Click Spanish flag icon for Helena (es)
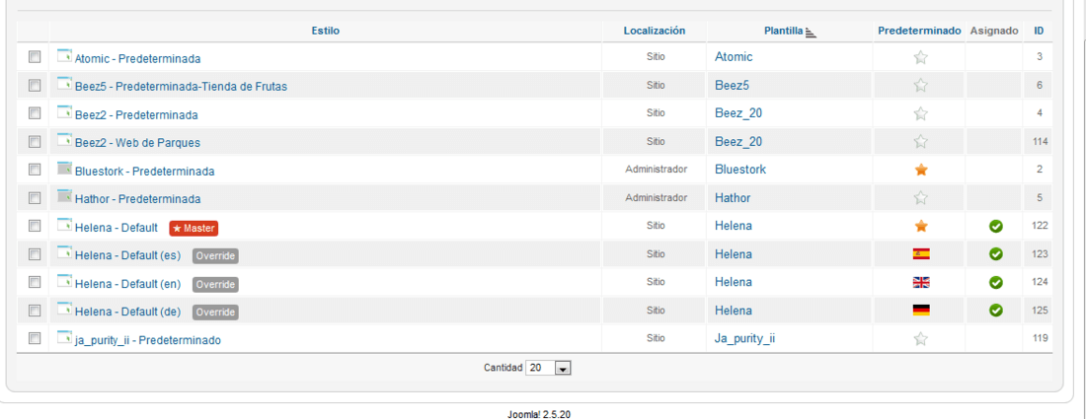Image resolution: width=1086 pixels, height=419 pixels. click(920, 253)
